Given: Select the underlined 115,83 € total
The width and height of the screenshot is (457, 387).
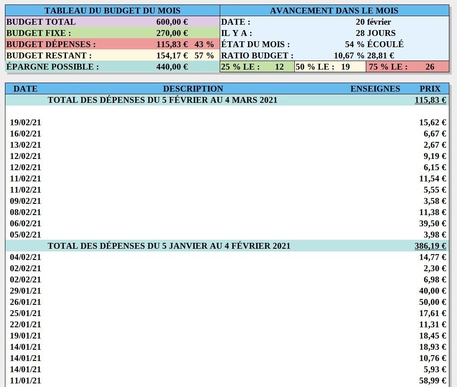Looking at the screenshot, I should tap(430, 100).
